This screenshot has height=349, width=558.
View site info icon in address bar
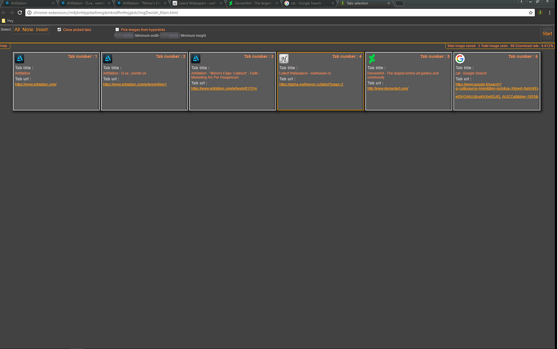point(29,13)
